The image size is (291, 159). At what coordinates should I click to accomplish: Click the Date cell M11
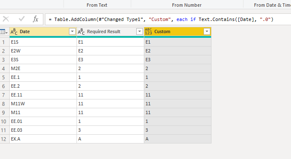click(43, 112)
